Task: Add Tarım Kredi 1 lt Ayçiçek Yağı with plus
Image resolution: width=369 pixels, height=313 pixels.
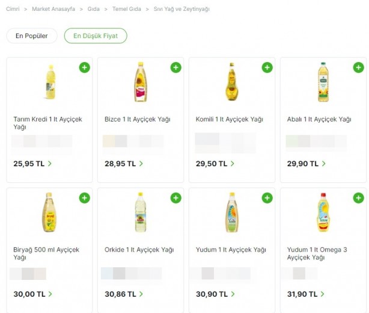Action: coord(85,67)
